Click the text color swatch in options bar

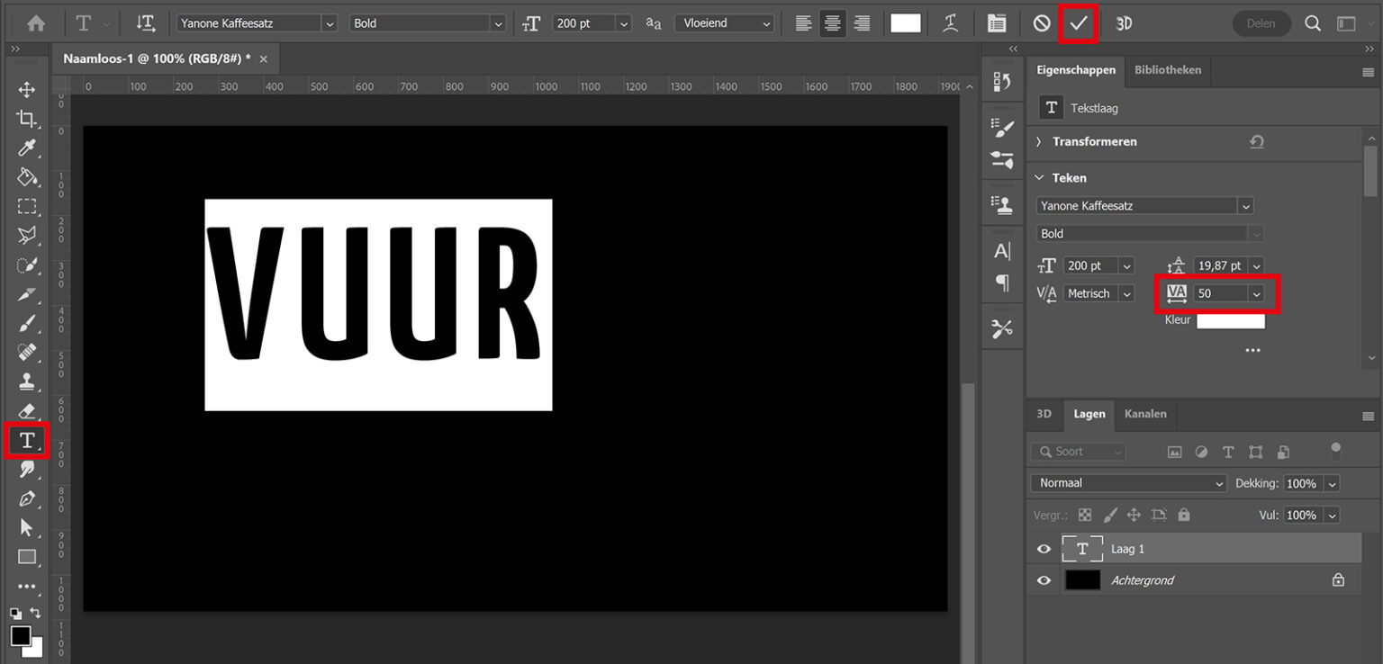906,23
